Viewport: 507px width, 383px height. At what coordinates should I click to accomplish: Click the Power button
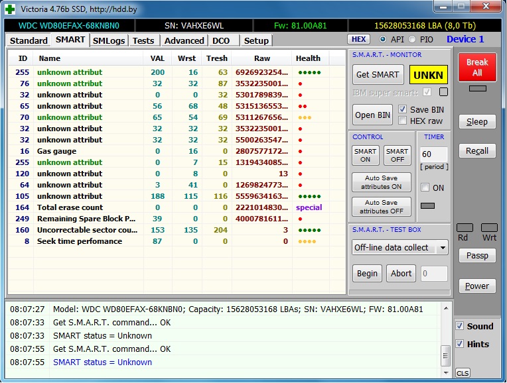pos(477,286)
